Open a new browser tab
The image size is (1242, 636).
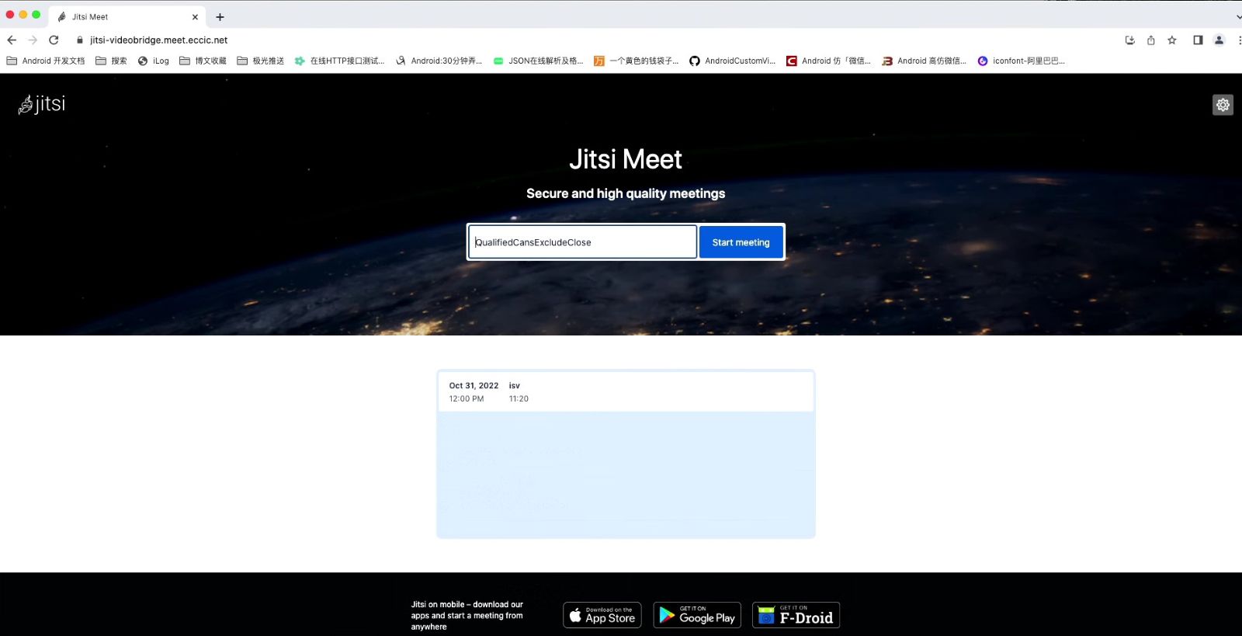pyautogui.click(x=220, y=16)
